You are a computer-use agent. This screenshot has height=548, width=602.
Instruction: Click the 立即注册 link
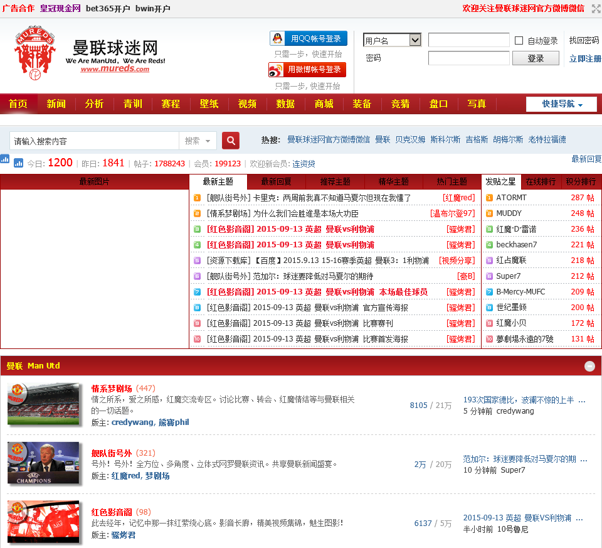585,59
